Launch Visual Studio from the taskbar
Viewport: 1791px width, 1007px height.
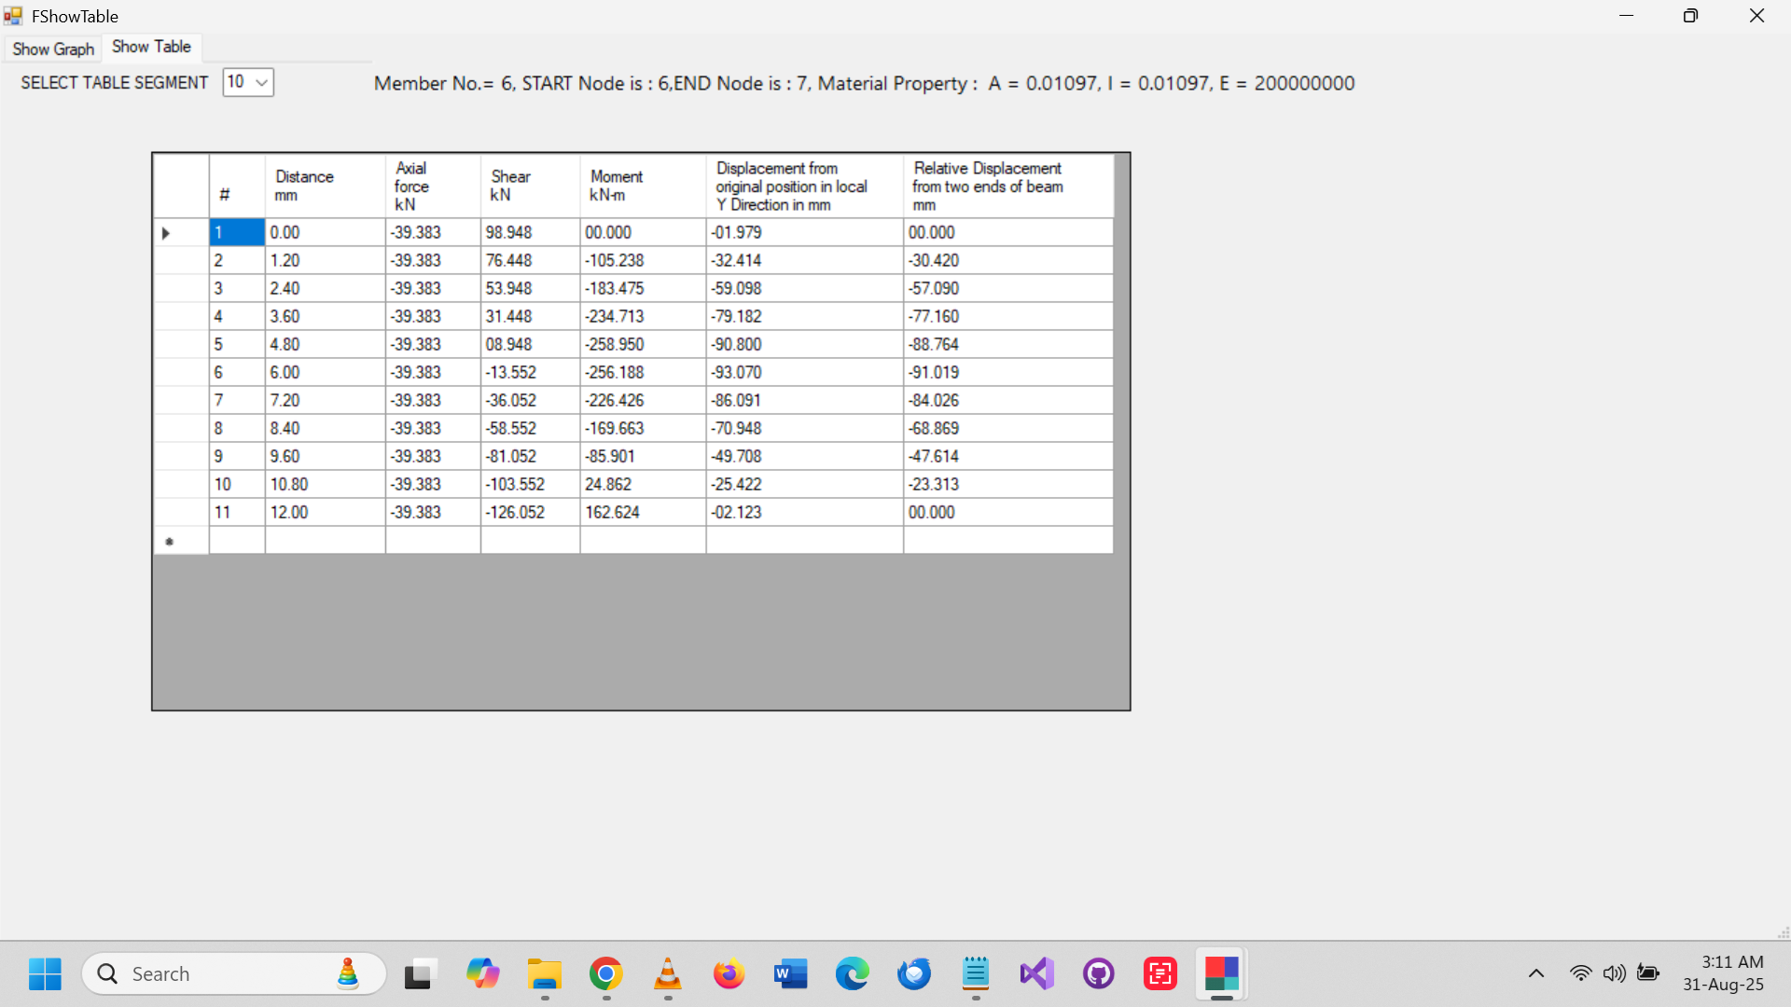(x=1036, y=973)
